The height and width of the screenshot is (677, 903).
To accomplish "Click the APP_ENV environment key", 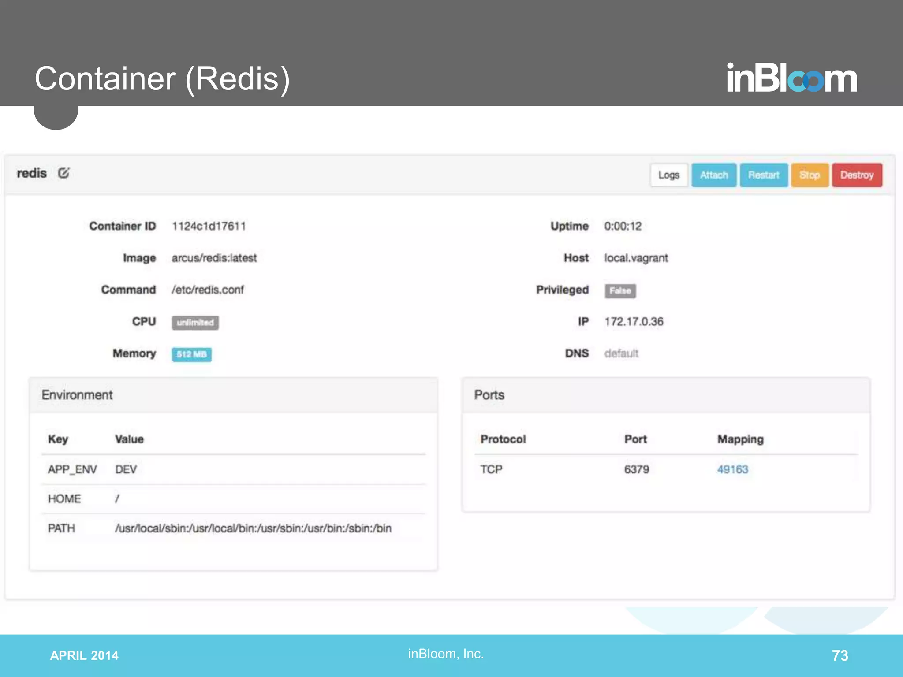I will 72,469.
